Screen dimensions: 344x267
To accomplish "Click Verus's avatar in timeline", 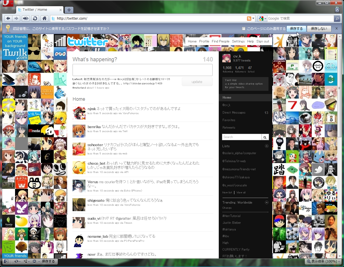I will tap(79, 186).
